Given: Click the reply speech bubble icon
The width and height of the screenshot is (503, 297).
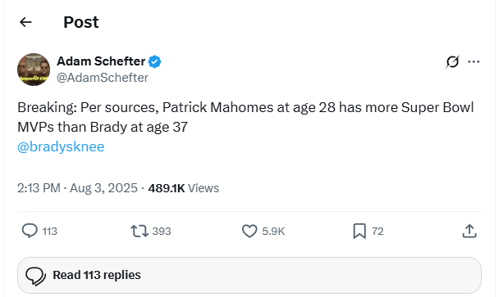Looking at the screenshot, I should [30, 231].
